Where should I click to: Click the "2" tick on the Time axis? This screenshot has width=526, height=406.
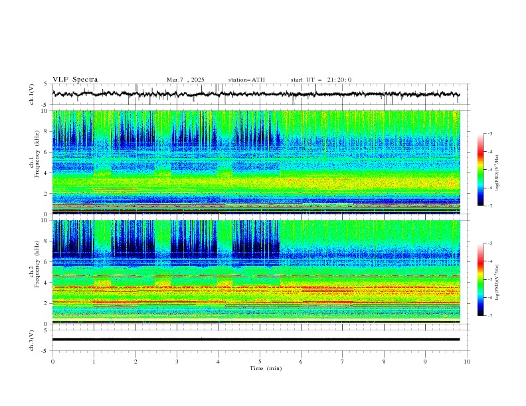(x=135, y=362)
